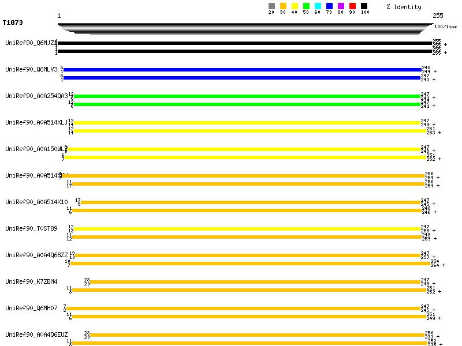Screen dimensions: 462x346
Task: Click the stacked coverage lines below the ruler
Action: (245, 29)
